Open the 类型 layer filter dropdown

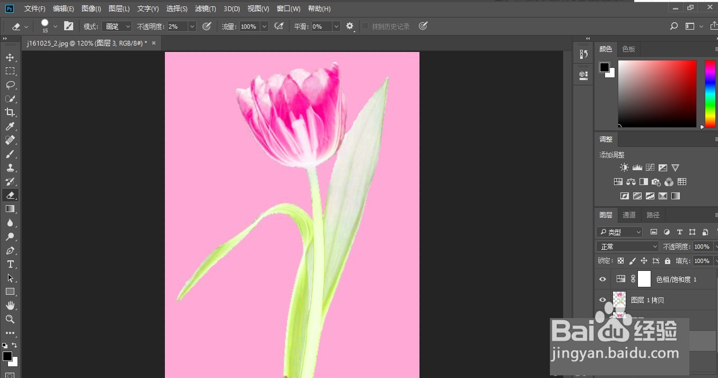click(x=619, y=232)
